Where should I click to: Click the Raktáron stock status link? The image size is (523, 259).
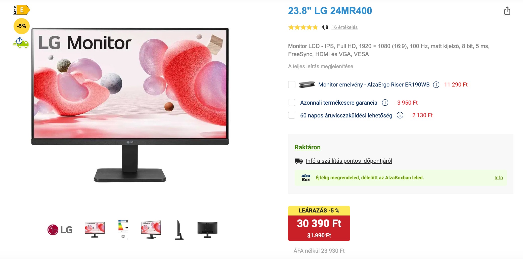308,147
